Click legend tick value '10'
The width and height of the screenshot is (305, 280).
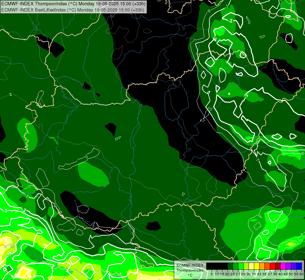tap(217, 274)
